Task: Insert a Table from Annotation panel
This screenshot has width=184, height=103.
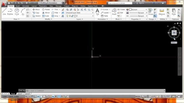Action: coord(104,16)
